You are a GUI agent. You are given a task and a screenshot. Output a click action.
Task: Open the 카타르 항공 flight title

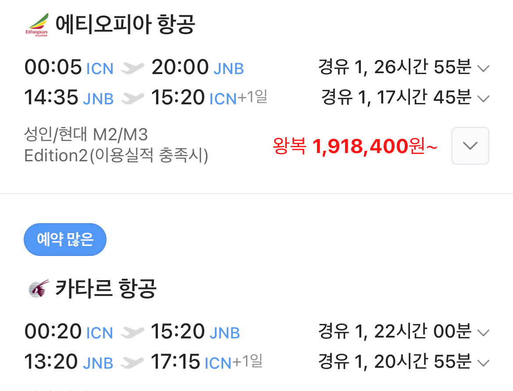(106, 289)
